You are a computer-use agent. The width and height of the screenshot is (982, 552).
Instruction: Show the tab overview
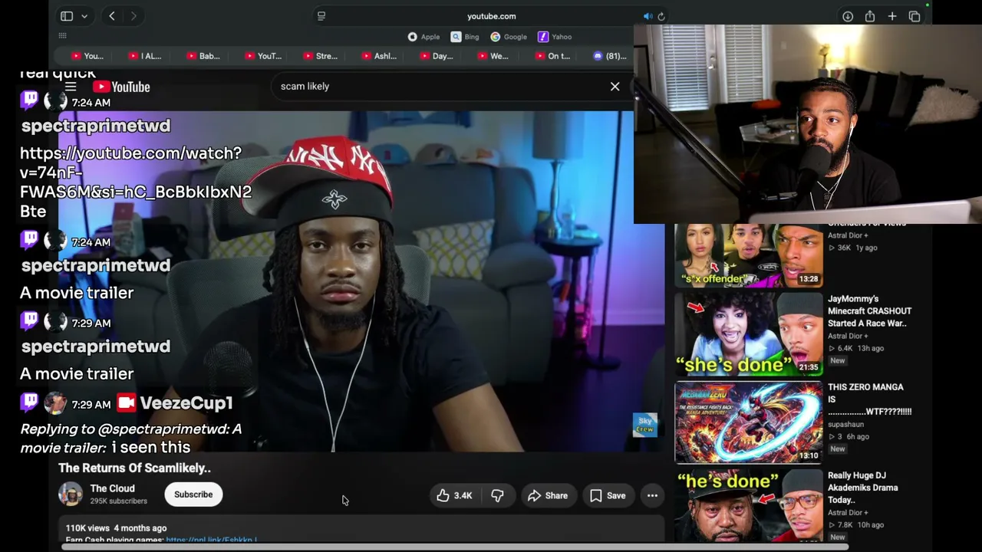point(914,16)
